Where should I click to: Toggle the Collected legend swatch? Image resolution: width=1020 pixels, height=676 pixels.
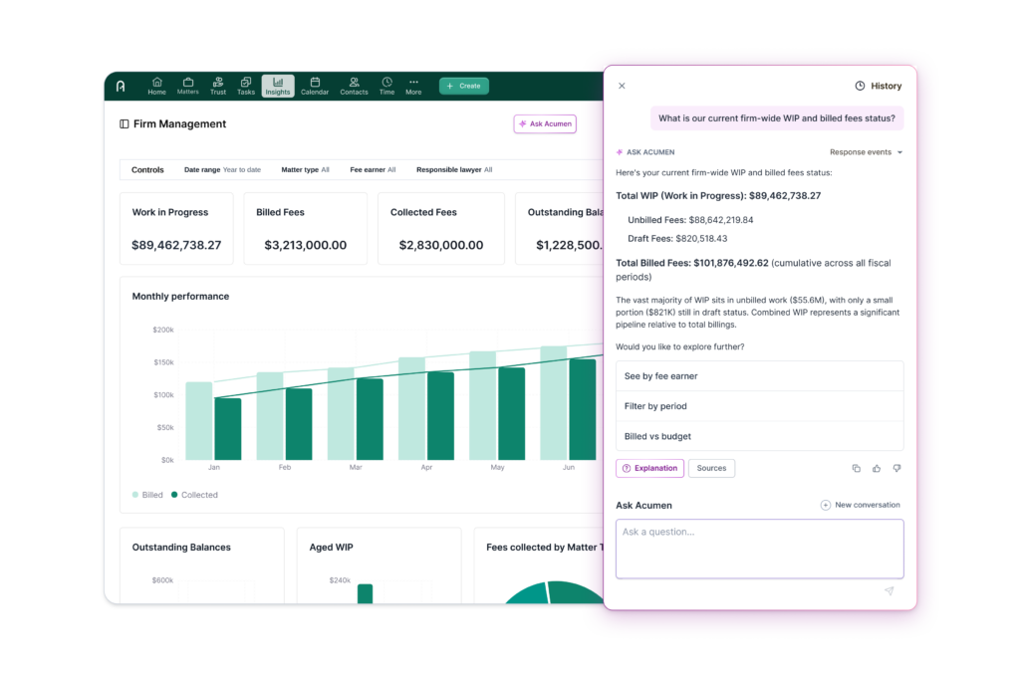174,495
